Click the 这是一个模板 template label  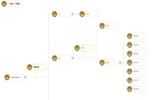tap(15, 4)
